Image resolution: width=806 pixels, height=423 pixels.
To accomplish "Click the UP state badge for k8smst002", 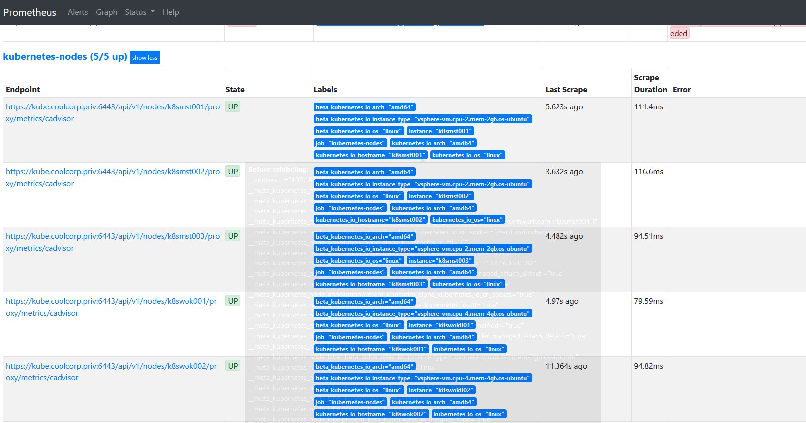I will [233, 171].
